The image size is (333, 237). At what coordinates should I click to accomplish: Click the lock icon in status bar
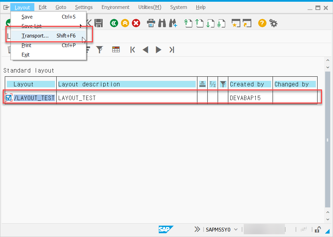point(318,229)
